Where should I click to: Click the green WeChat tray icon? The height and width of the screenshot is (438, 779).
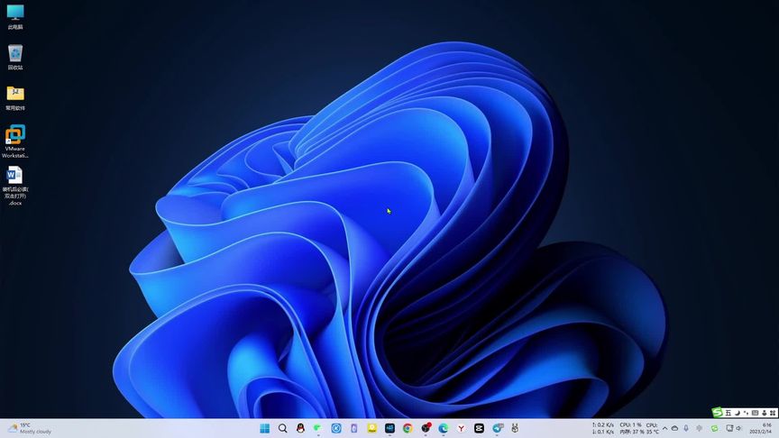714,428
